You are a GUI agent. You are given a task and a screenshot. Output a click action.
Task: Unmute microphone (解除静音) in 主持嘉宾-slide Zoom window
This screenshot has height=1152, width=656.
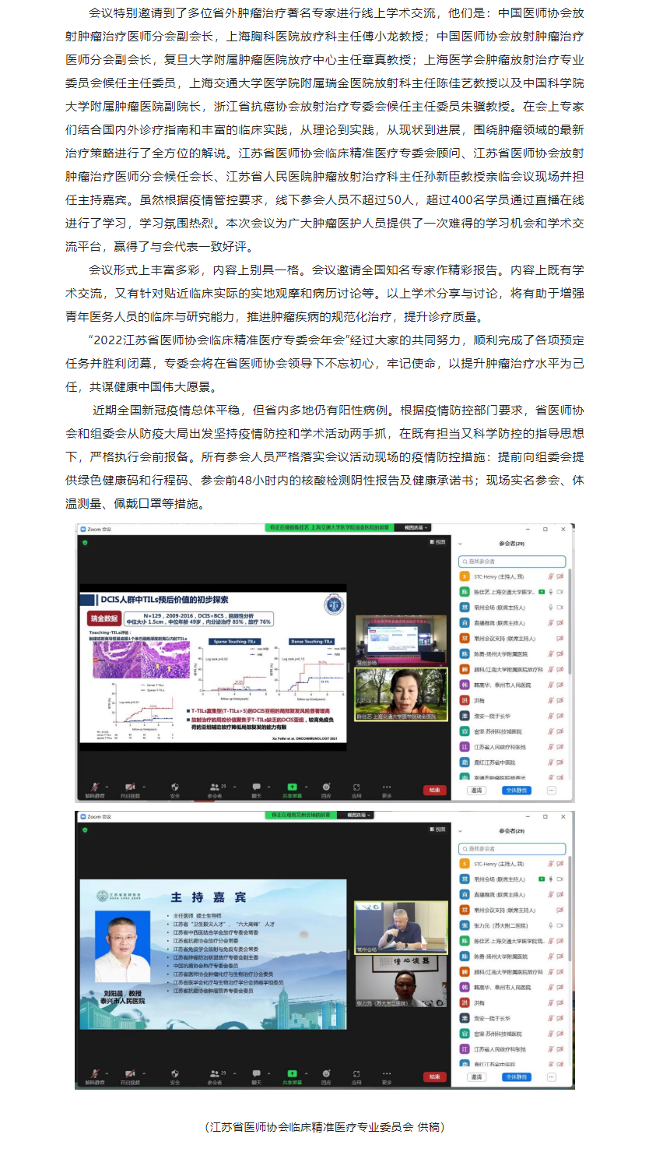pyautogui.click(x=95, y=1074)
